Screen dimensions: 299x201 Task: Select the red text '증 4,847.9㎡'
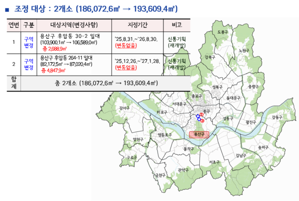tap(53, 71)
